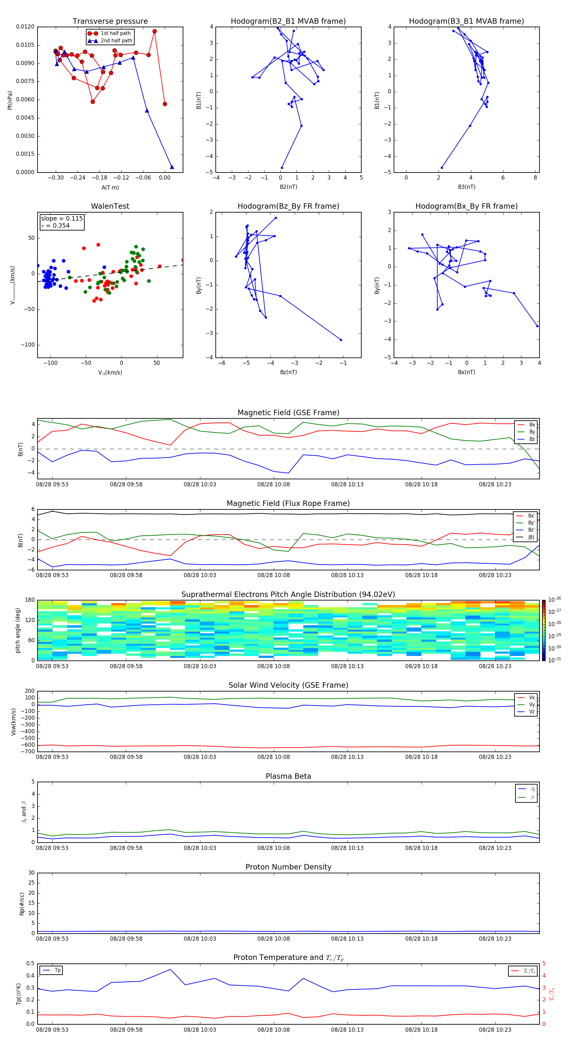Click the 'B2(nT)' x-axis label
Viewport: 577px width, 1058px height.
pyautogui.click(x=288, y=187)
